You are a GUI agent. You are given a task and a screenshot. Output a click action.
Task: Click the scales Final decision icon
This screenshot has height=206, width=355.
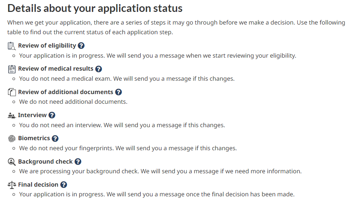coord(12,185)
